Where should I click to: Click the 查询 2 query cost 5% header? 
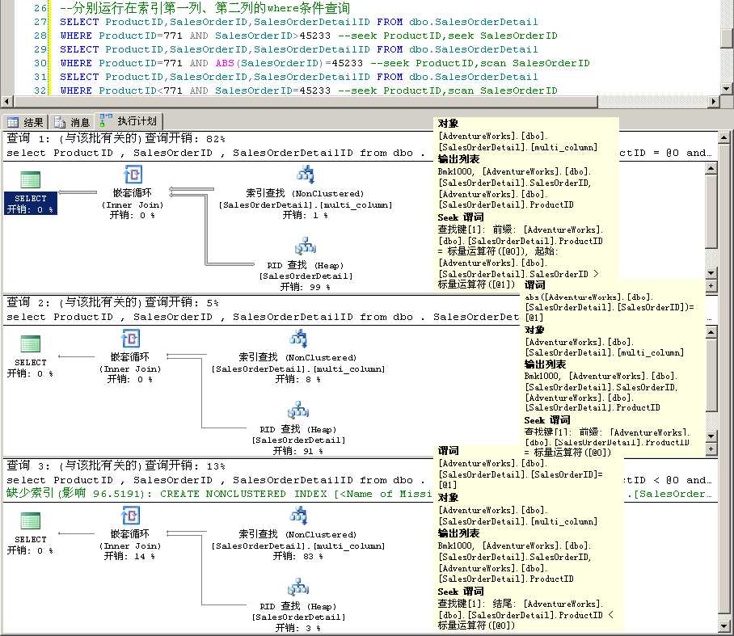pyautogui.click(x=112, y=303)
